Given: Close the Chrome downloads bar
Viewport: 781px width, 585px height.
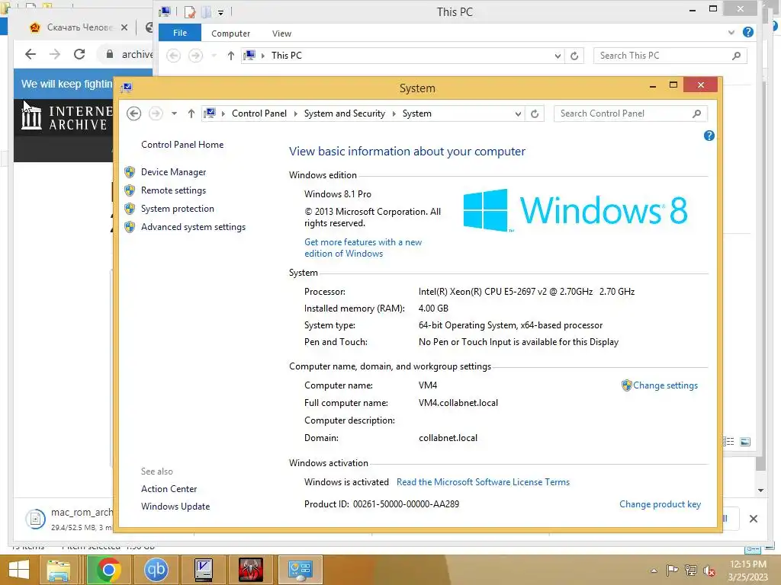Looking at the screenshot, I should click(754, 519).
